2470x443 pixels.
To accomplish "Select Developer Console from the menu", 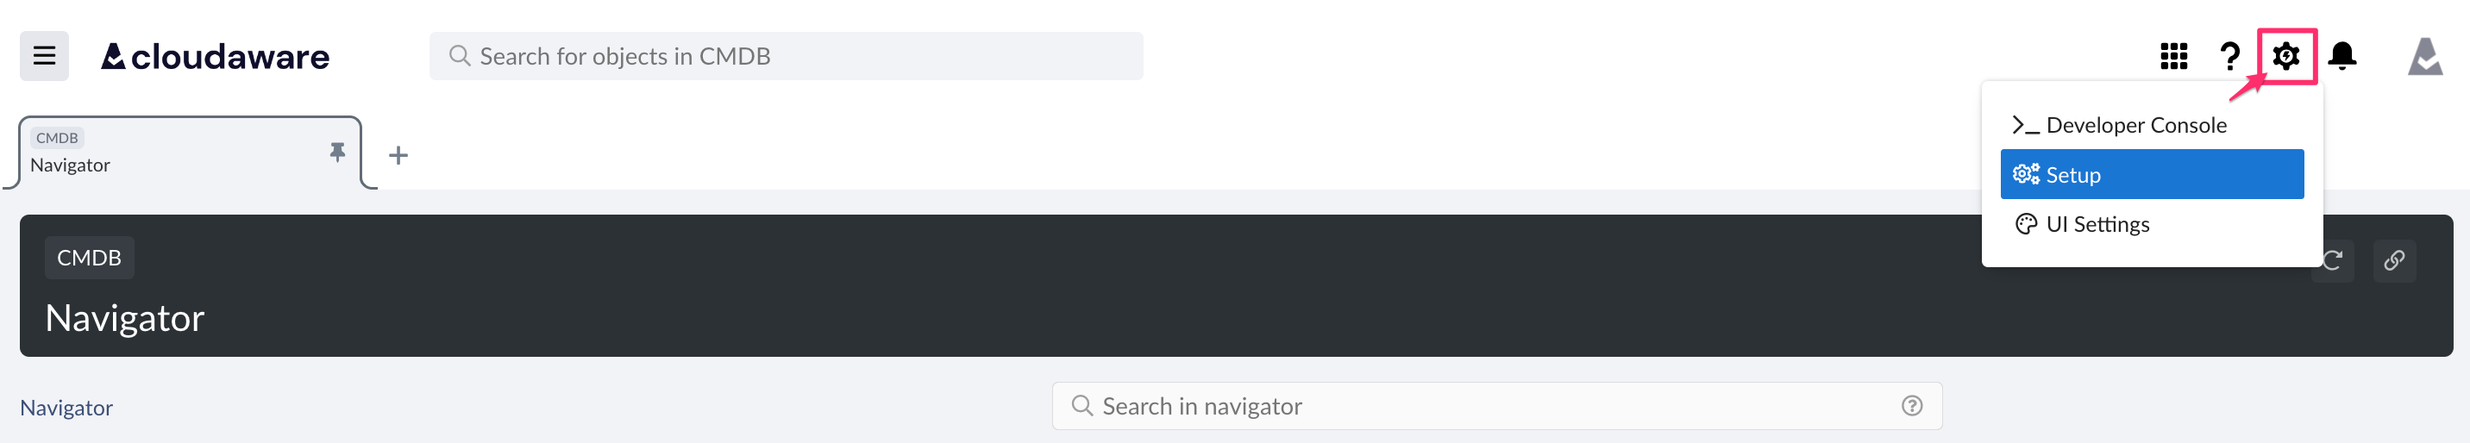I will click(2135, 126).
